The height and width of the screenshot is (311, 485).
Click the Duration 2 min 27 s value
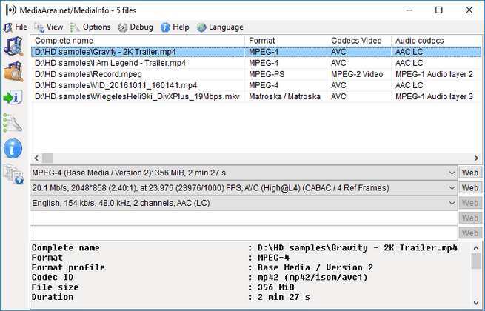pos(284,297)
